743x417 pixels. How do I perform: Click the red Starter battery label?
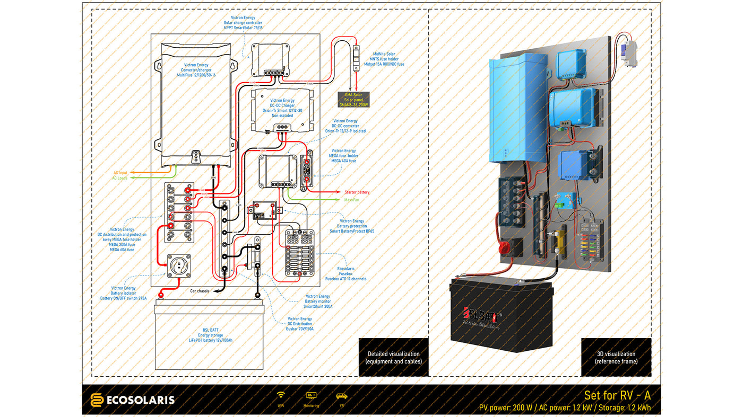[357, 192]
